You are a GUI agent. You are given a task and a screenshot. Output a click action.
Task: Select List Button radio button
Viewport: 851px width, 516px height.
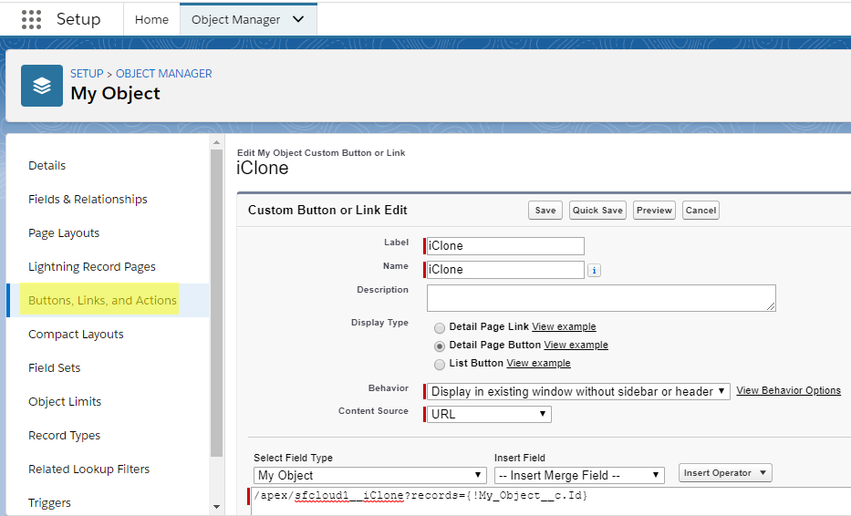coord(440,364)
